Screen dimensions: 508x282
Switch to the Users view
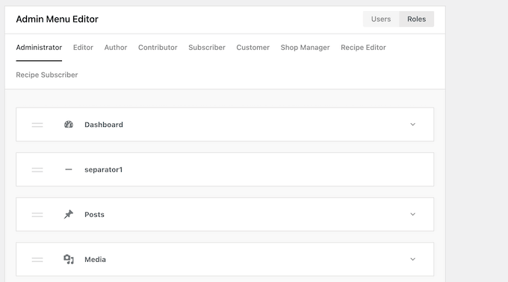pos(381,19)
